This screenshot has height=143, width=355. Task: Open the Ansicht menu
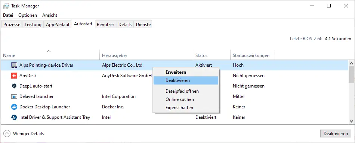pyautogui.click(x=50, y=15)
